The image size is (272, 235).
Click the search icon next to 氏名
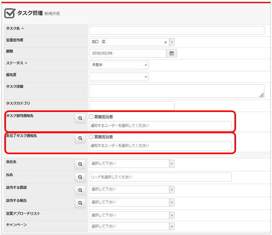point(80,177)
